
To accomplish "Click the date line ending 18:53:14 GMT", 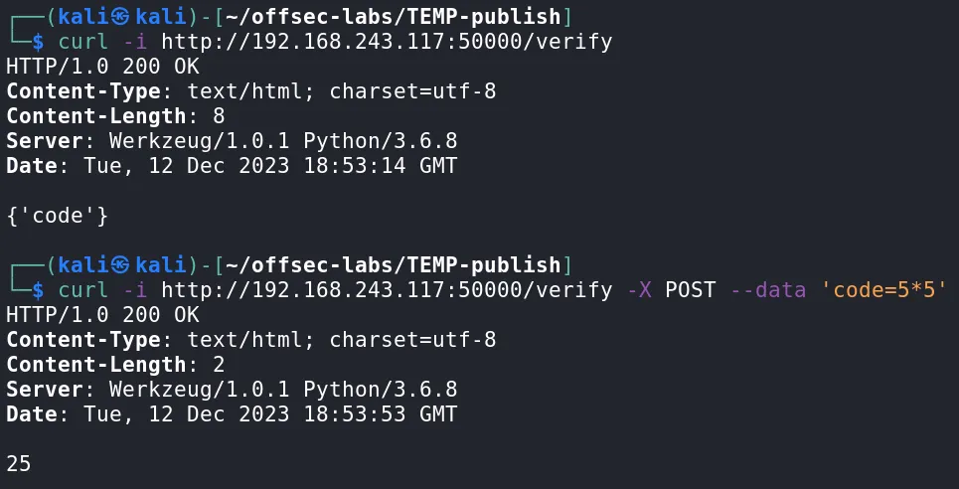I will (232, 166).
